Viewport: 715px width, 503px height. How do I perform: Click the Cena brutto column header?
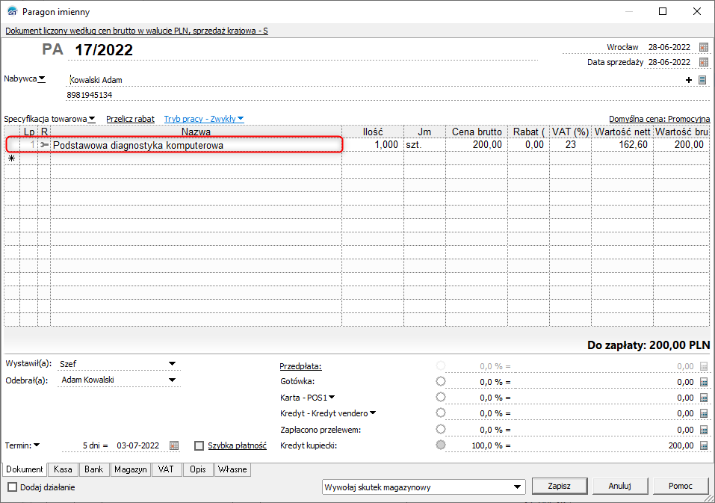[x=477, y=132]
